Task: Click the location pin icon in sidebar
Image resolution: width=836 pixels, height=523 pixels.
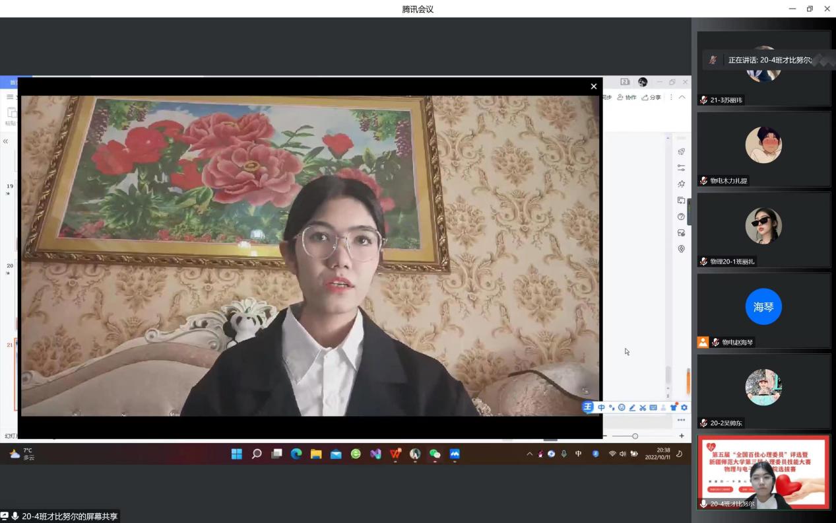Action: point(681,249)
